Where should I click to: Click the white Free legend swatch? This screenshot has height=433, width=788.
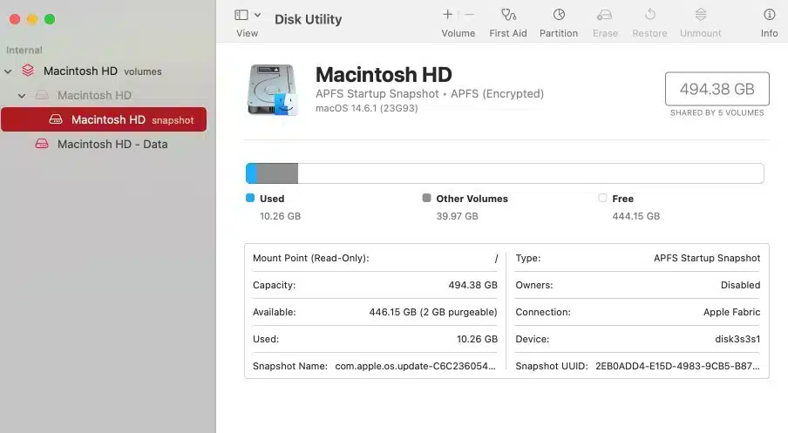pos(602,198)
